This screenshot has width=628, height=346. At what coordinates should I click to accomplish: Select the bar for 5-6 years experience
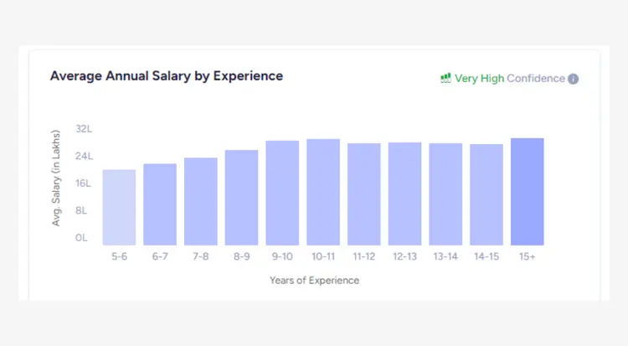click(x=119, y=208)
